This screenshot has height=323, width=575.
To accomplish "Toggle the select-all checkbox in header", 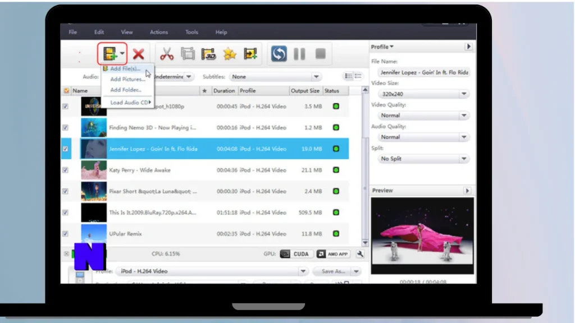I will coord(66,90).
